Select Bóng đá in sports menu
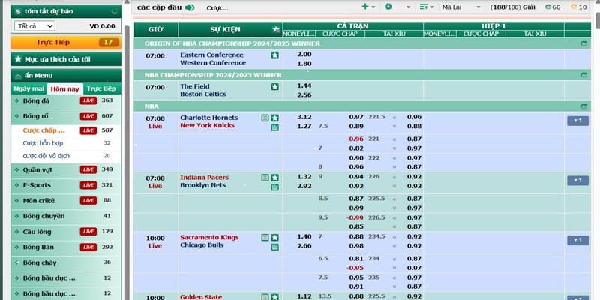600x300 pixels. coord(36,100)
